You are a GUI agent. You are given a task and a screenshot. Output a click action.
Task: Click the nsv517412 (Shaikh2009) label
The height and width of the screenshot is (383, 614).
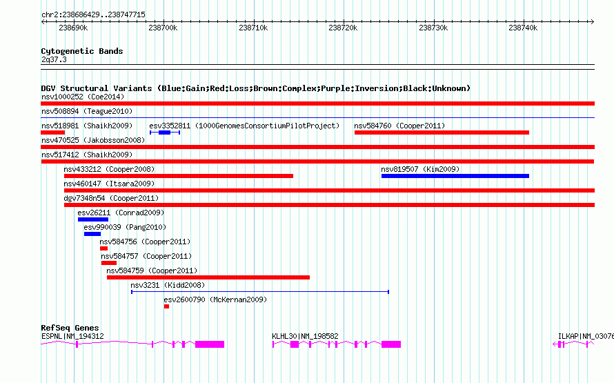87,155
